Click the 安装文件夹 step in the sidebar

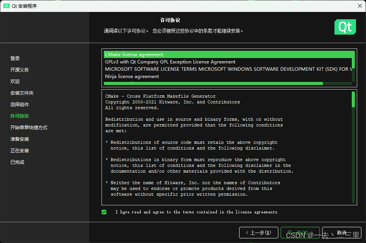(x=22, y=93)
